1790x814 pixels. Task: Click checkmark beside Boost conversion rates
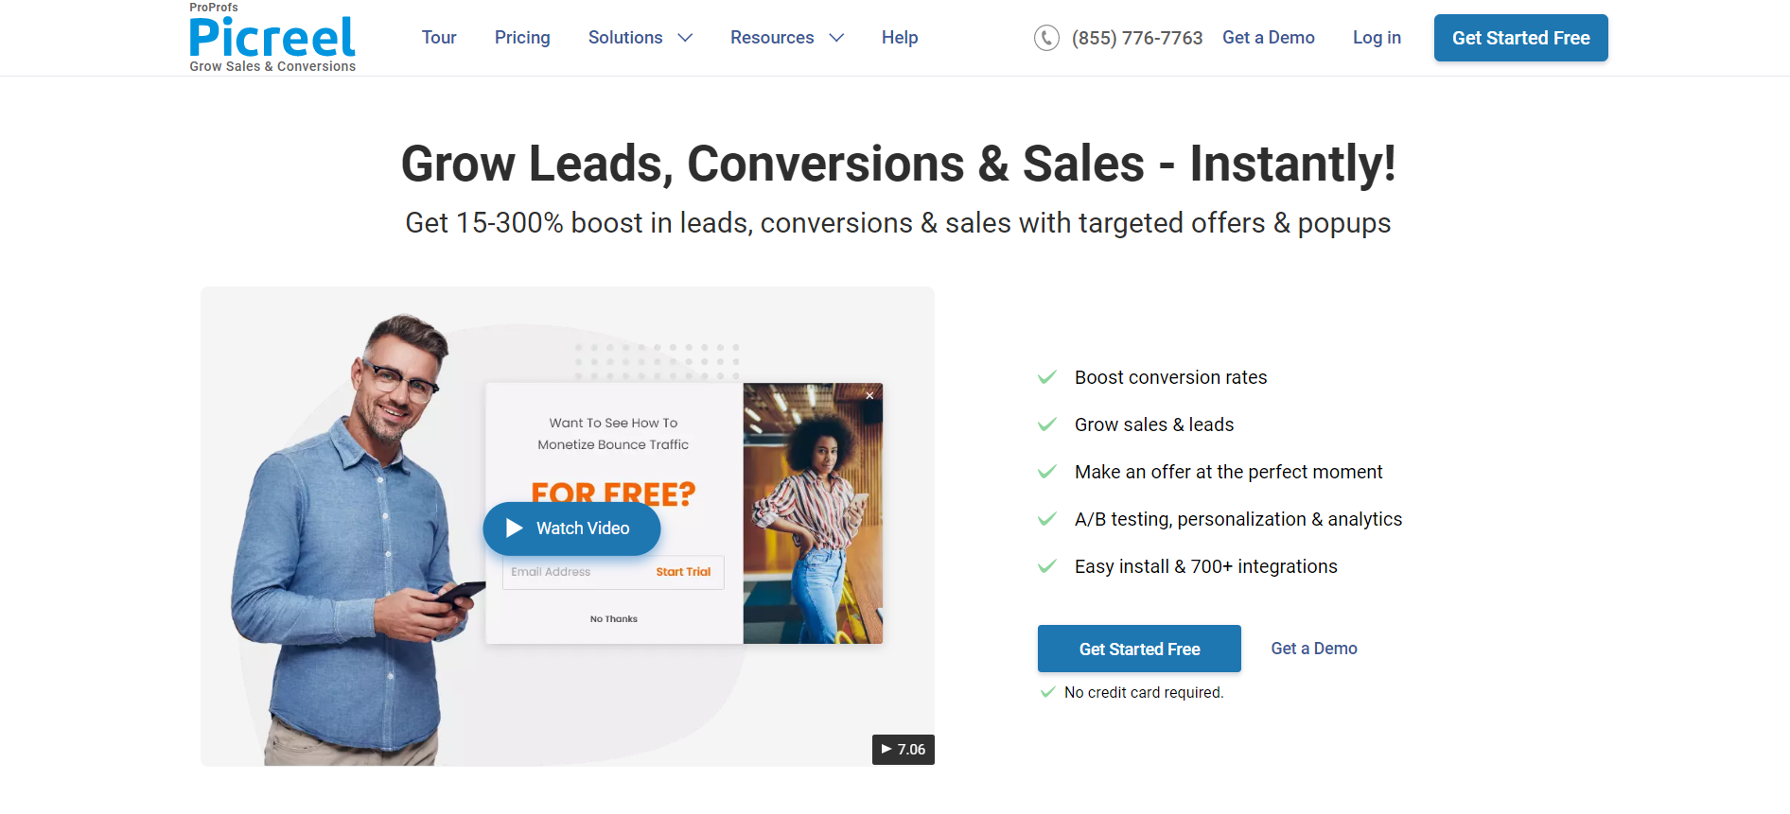pyautogui.click(x=1047, y=377)
